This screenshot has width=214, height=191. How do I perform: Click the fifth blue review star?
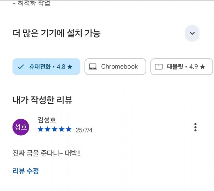tap(68, 129)
